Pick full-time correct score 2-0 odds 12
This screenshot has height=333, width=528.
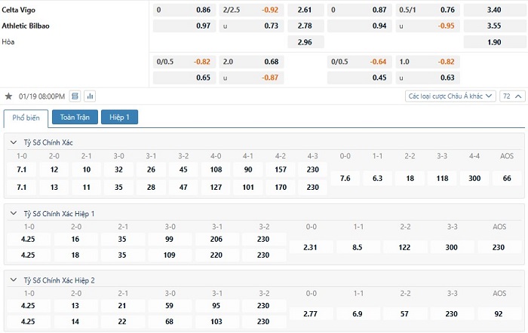point(54,170)
